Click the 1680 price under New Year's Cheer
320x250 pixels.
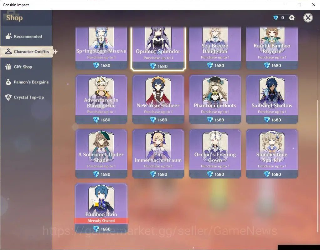tap(163, 120)
